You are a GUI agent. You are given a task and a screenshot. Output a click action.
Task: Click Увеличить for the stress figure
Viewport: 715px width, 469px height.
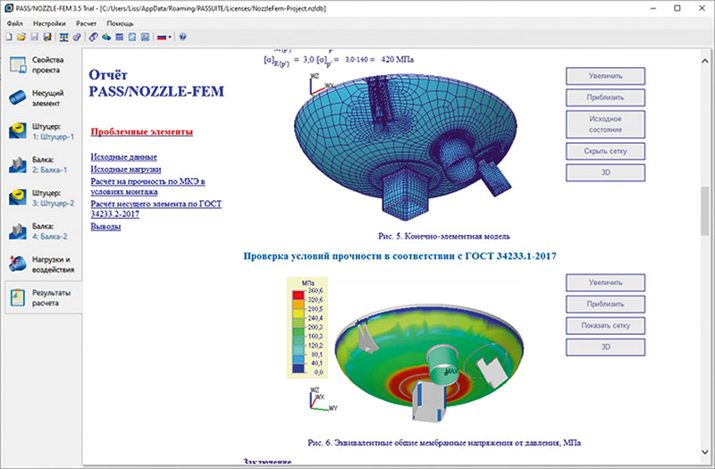(x=606, y=282)
